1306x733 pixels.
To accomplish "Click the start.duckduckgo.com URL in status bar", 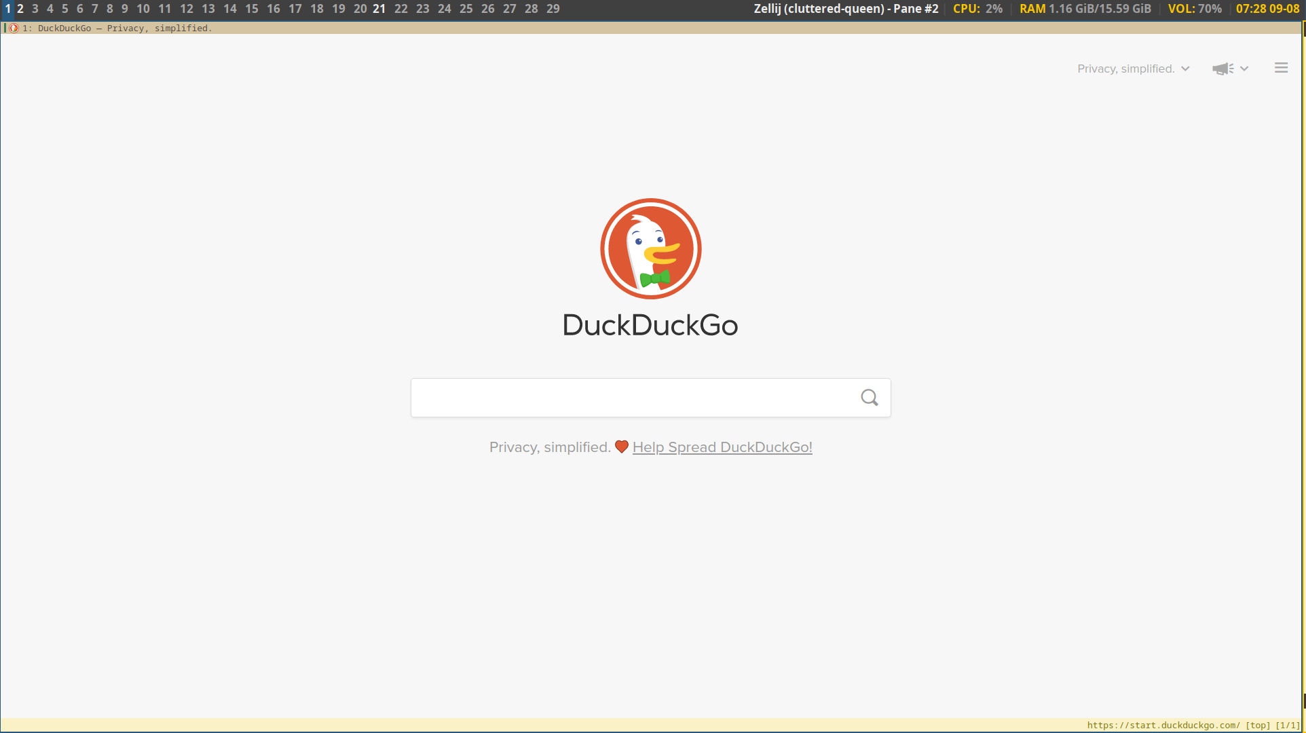I will pos(1163,725).
